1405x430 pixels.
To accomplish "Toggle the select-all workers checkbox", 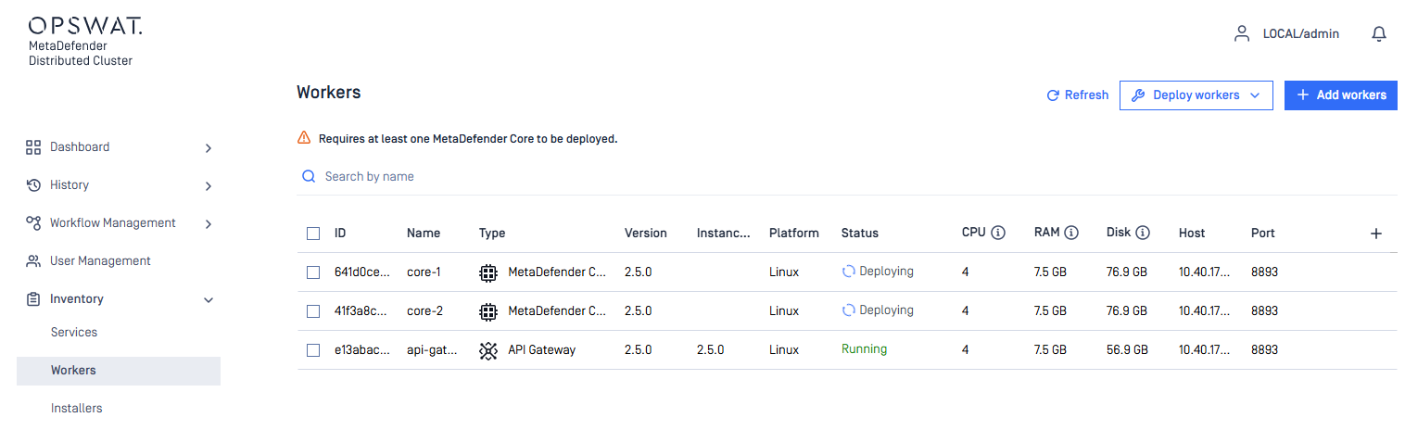I will pos(313,234).
